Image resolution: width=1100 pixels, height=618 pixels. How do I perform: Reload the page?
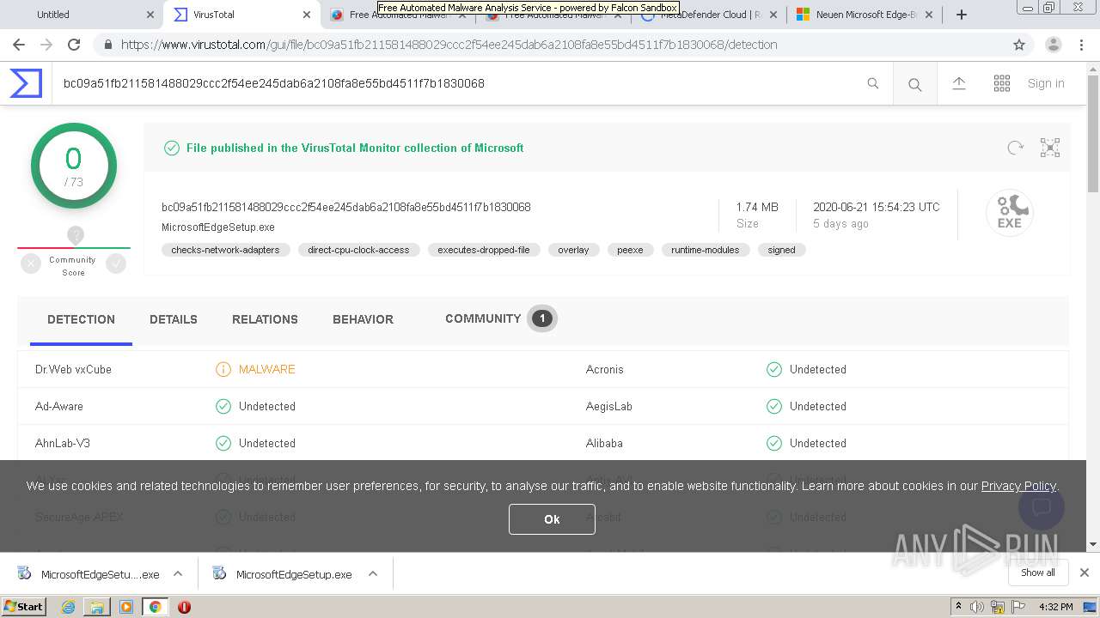(x=74, y=45)
